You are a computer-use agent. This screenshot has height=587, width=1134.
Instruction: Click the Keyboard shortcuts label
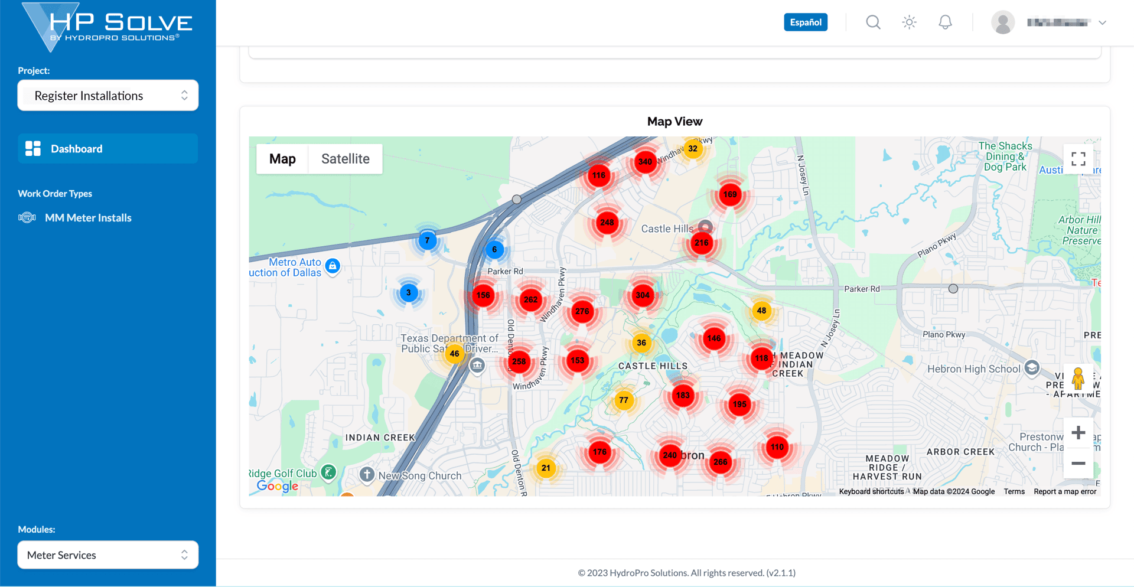871,491
